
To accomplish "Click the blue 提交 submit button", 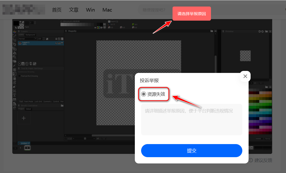I will 192,151.
